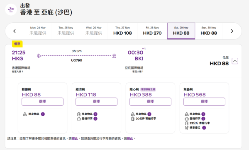Click the backpack icon in 無憂飛 card

click(x=187, y=114)
